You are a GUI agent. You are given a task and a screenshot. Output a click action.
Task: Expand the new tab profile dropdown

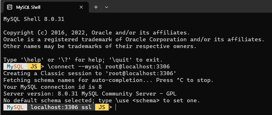coord(106,7)
